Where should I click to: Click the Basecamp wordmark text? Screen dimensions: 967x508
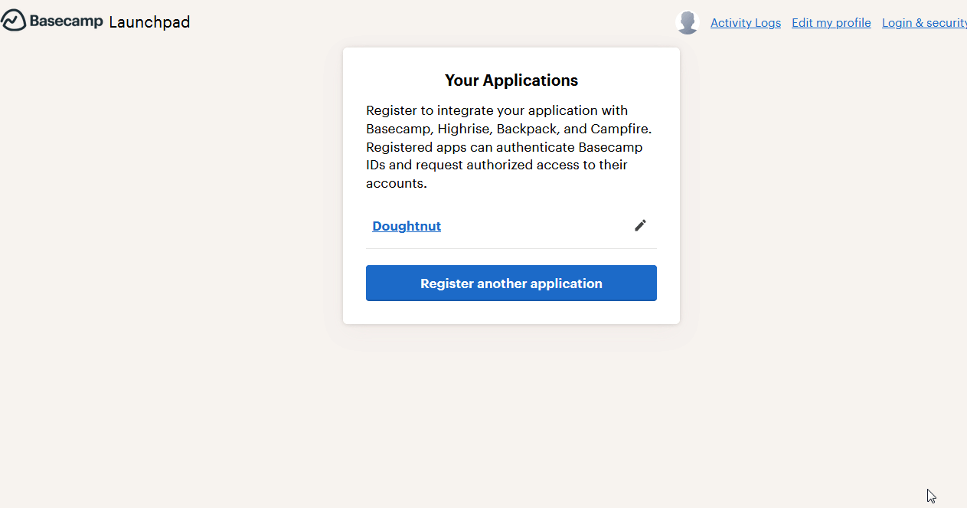(67, 21)
